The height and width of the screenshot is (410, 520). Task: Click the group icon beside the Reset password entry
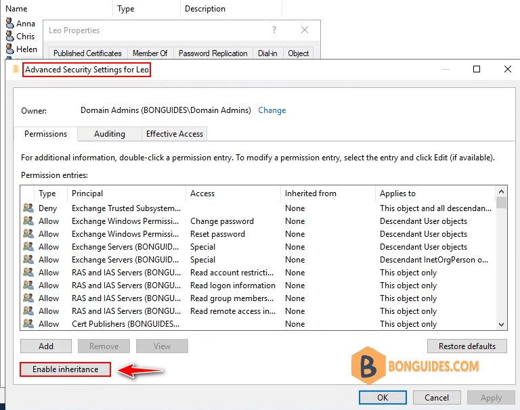(28, 233)
